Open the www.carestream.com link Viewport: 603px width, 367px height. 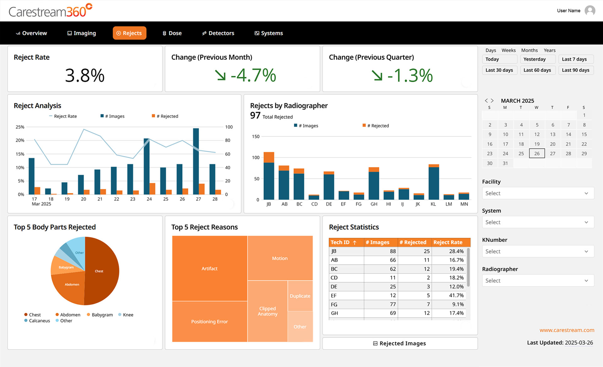click(567, 330)
